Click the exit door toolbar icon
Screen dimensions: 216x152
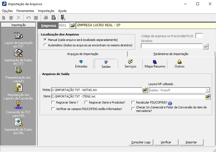tap(63, 18)
